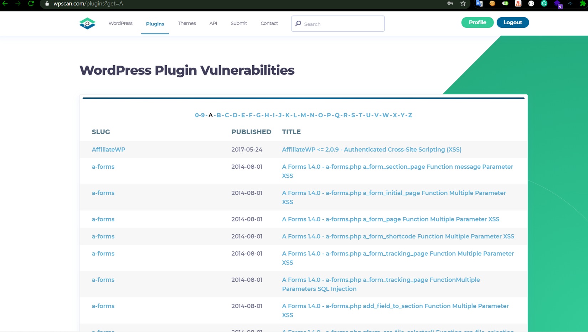Open the AffiliateWP slug link
588x332 pixels.
[108, 150]
